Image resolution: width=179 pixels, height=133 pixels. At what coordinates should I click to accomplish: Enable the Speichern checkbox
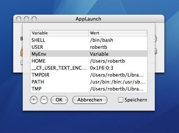click(x=121, y=100)
